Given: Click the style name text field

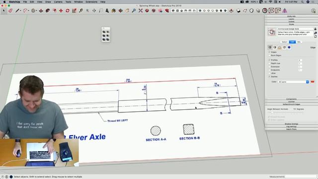Looking at the screenshot, I should coord(295,29).
